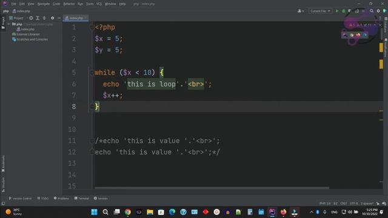Select the index.php editor tab
Image resolution: width=388 pixels, height=218 pixels.
pos(76,18)
